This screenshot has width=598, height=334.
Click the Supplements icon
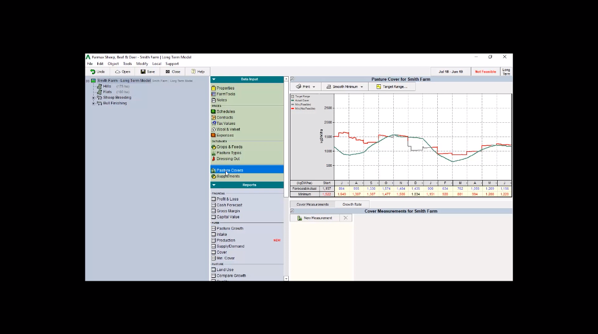click(213, 176)
